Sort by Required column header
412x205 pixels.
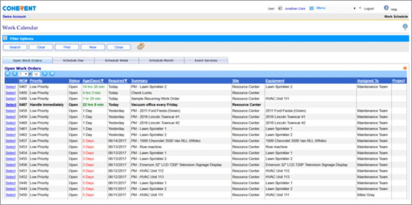[x=118, y=81]
